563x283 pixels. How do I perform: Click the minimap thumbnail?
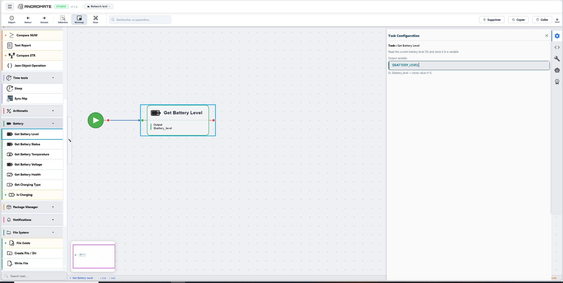[94, 256]
